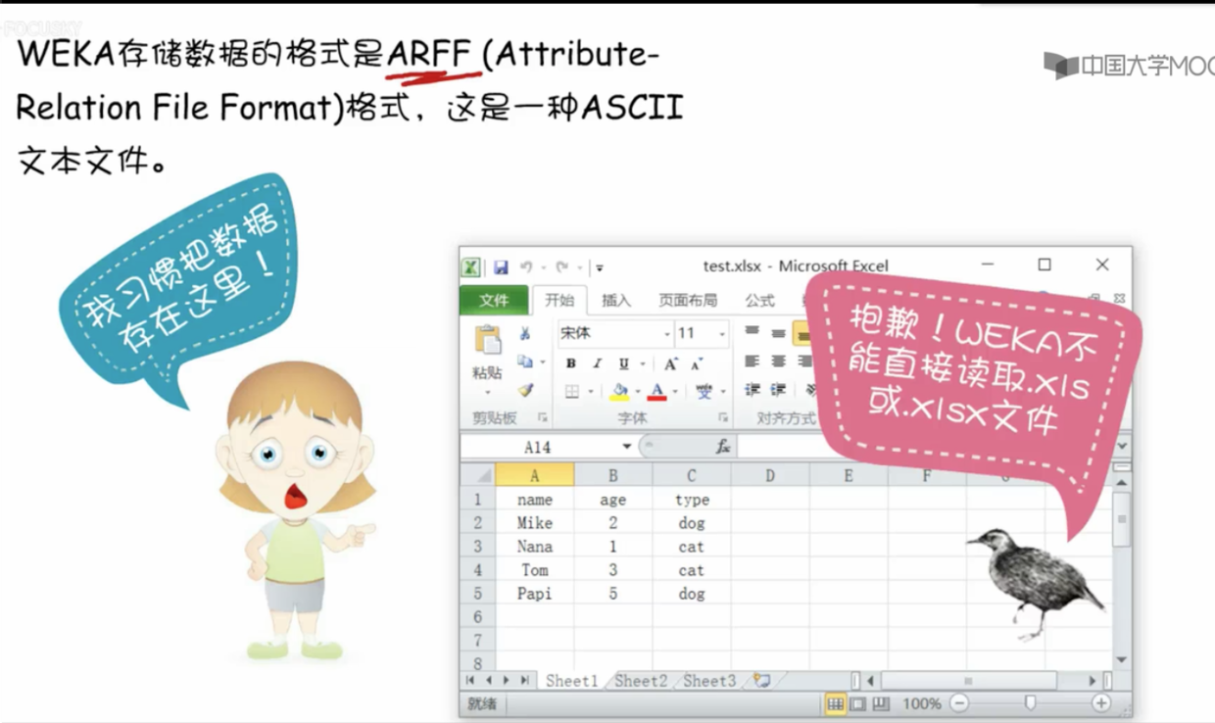This screenshot has height=723, width=1215.
Task: Open the Fill Color dropdown arrow
Action: (x=637, y=392)
